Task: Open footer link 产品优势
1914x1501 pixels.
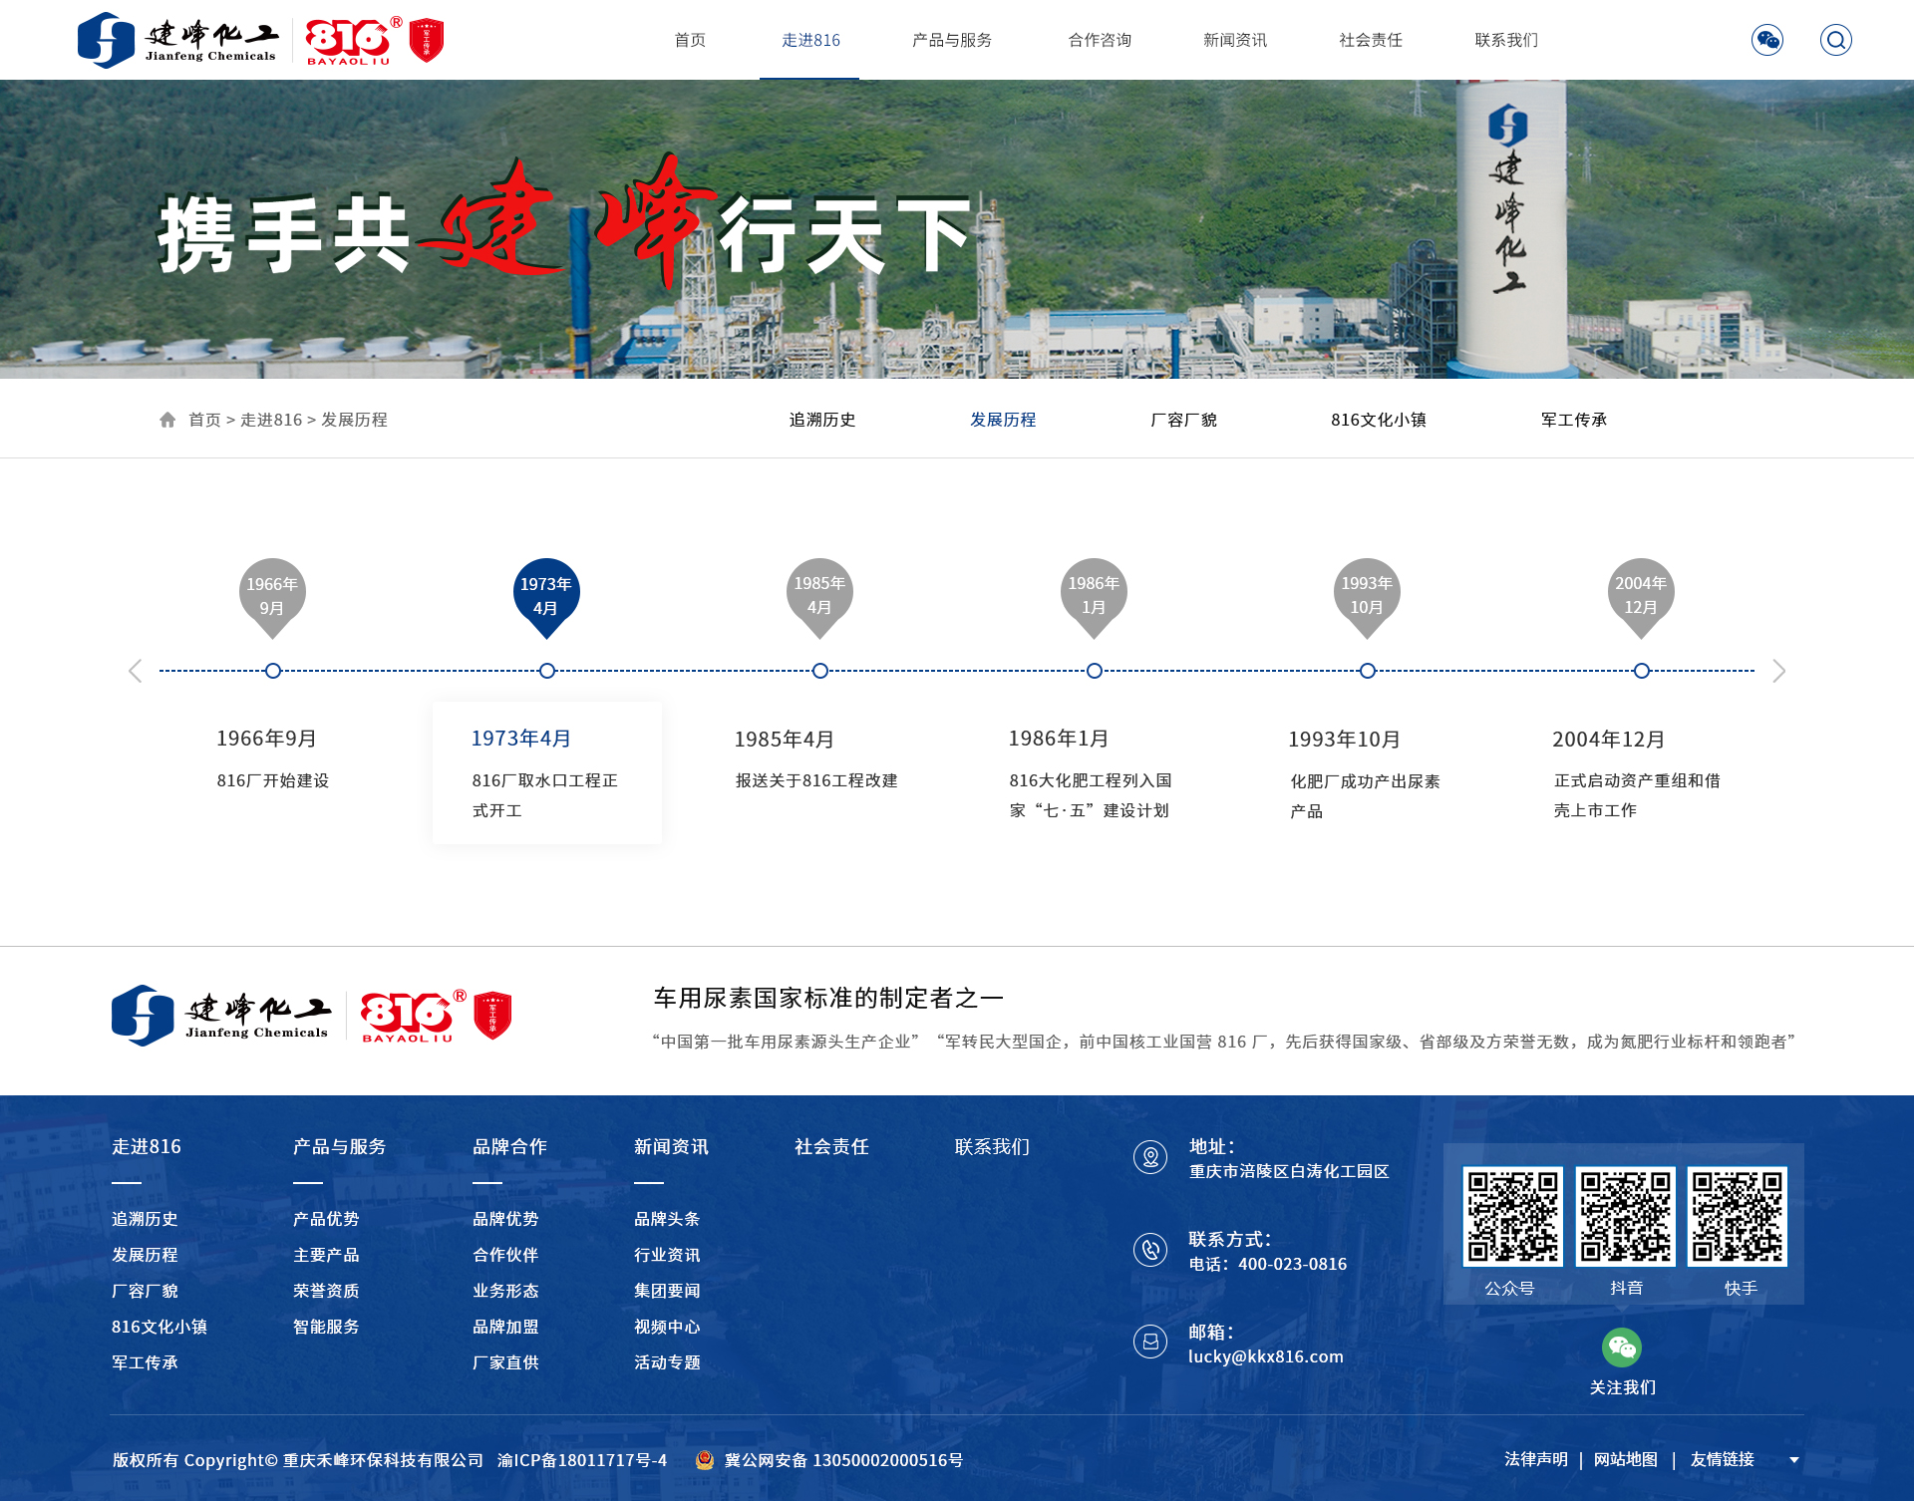Action: (326, 1219)
